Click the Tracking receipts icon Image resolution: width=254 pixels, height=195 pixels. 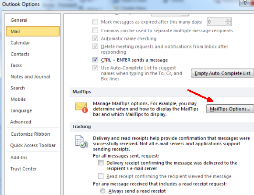point(81,142)
